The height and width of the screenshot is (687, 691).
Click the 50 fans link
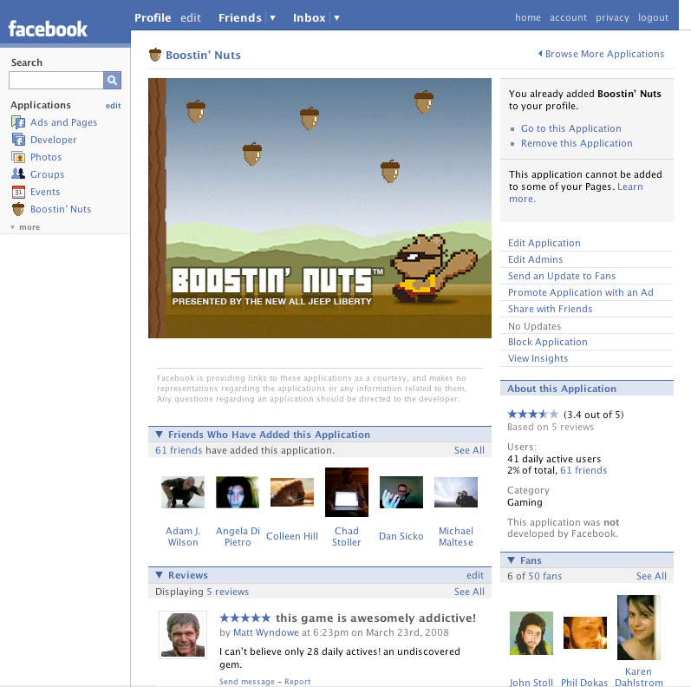(x=544, y=576)
